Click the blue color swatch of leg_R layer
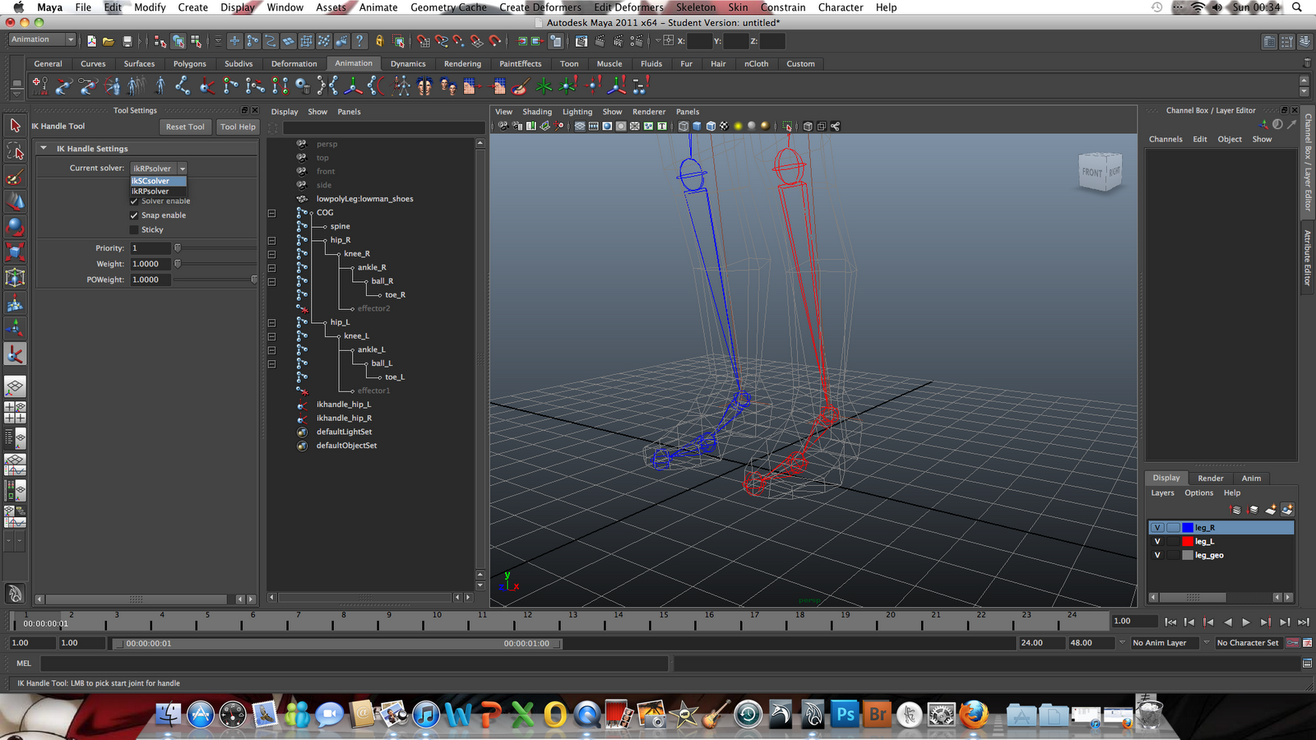The image size is (1316, 740). pos(1187,527)
